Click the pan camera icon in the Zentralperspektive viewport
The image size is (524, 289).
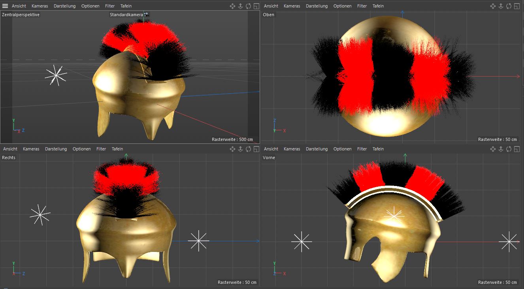(x=233, y=6)
